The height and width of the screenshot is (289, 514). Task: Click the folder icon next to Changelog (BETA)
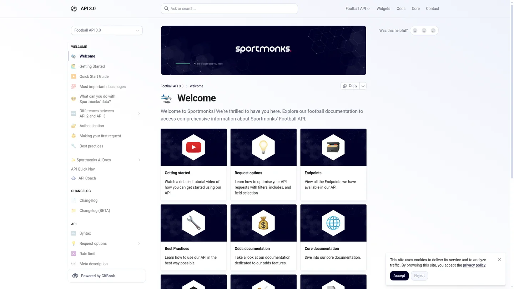pos(74,211)
